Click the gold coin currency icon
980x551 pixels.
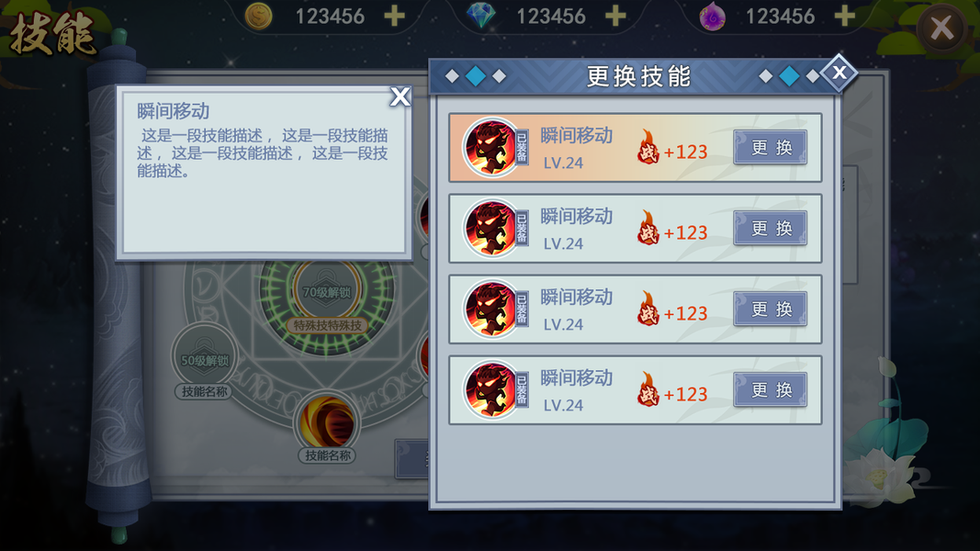(x=258, y=17)
